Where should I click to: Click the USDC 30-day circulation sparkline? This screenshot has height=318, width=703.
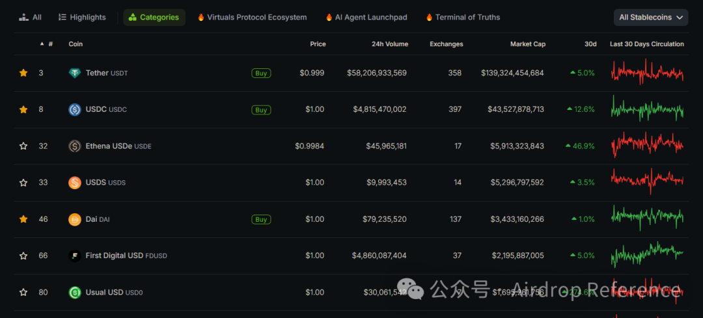(647, 109)
